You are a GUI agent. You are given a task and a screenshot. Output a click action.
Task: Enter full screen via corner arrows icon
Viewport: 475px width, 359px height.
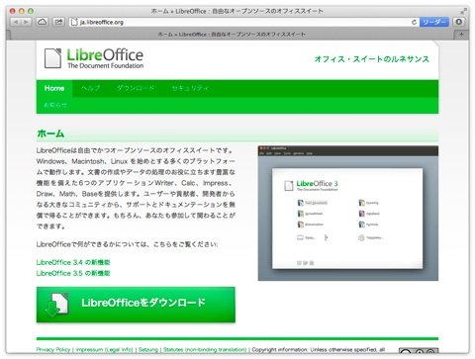point(463,11)
